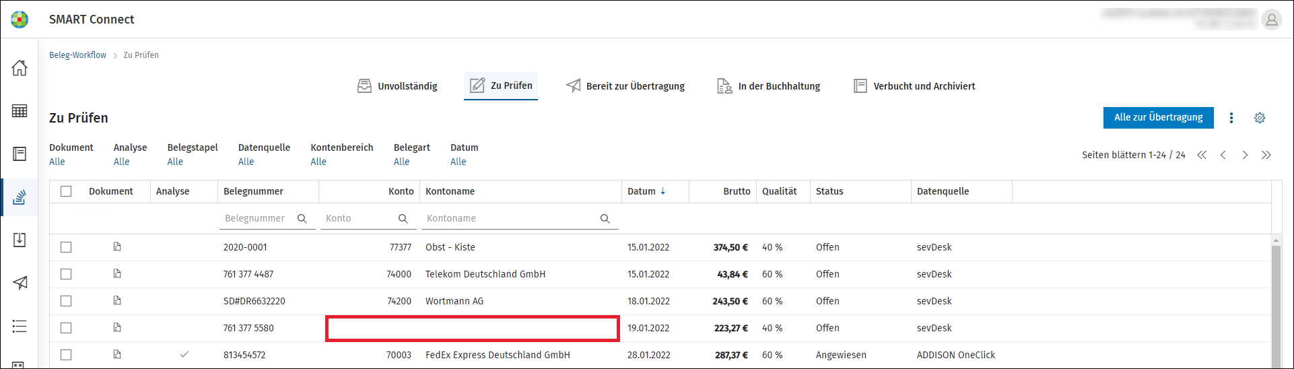Switch to In der Buchhaltung tab
This screenshot has width=1294, height=369.
pyautogui.click(x=768, y=86)
